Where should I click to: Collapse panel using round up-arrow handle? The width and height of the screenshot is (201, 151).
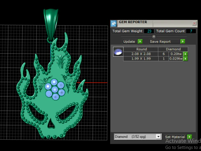tap(154, 36)
